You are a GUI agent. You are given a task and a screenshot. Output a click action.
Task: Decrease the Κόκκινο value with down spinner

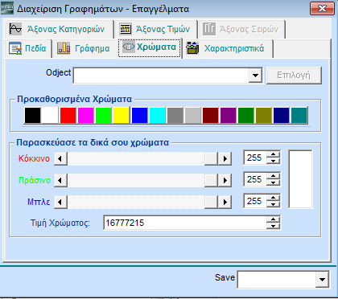pos(274,161)
